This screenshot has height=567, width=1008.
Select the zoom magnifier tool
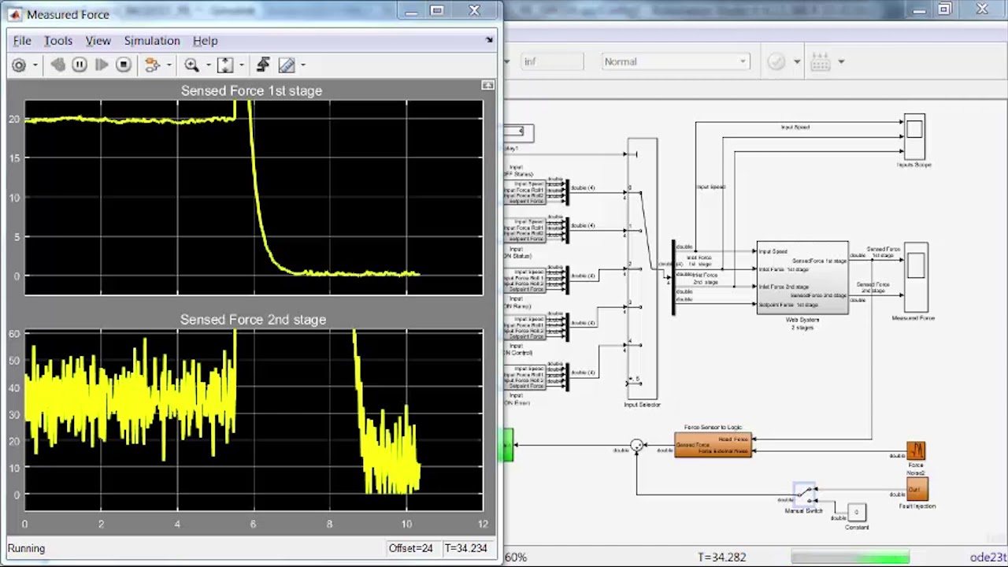tap(191, 65)
